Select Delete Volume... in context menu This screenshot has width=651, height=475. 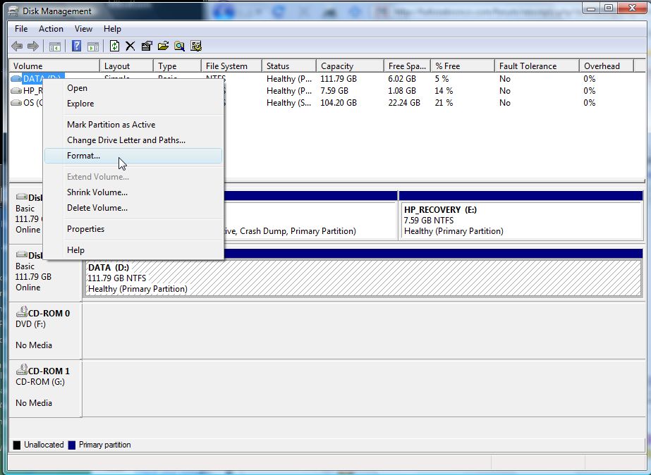(x=97, y=208)
